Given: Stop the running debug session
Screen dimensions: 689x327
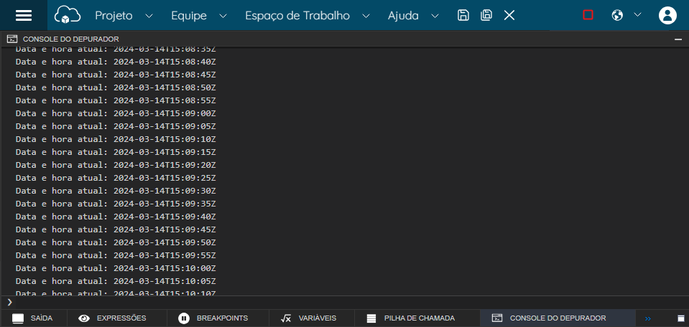Looking at the screenshot, I should pos(588,15).
